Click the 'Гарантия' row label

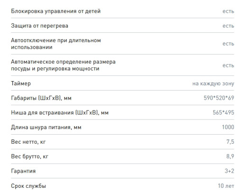tap(23, 171)
